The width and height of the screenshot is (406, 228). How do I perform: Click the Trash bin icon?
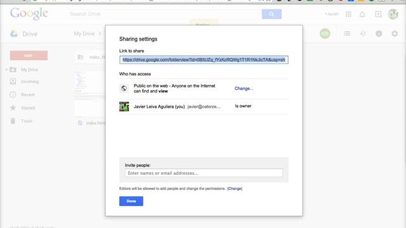[x=13, y=121]
